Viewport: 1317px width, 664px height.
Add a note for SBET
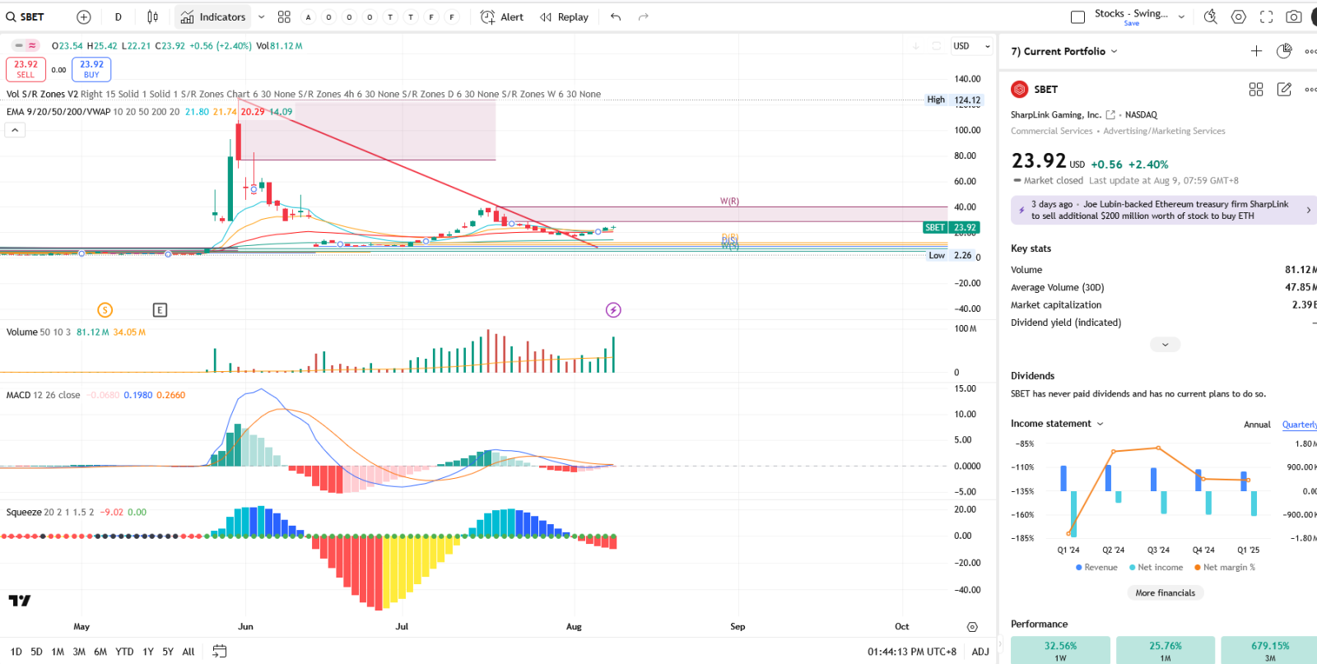pos(1284,89)
